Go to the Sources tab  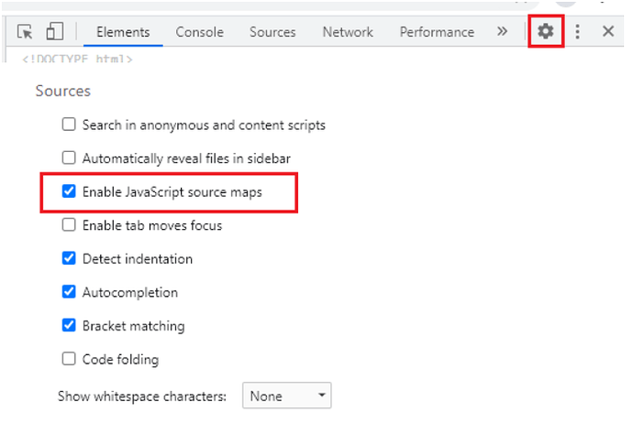click(x=272, y=32)
